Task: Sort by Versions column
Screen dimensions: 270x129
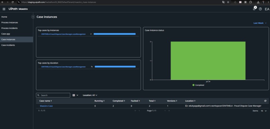Action: 172,101
